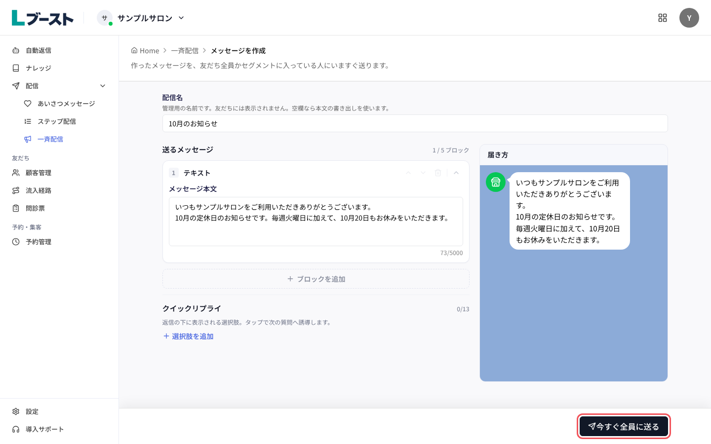Click the ブロックを追加 button
This screenshot has height=444, width=711.
[316, 279]
